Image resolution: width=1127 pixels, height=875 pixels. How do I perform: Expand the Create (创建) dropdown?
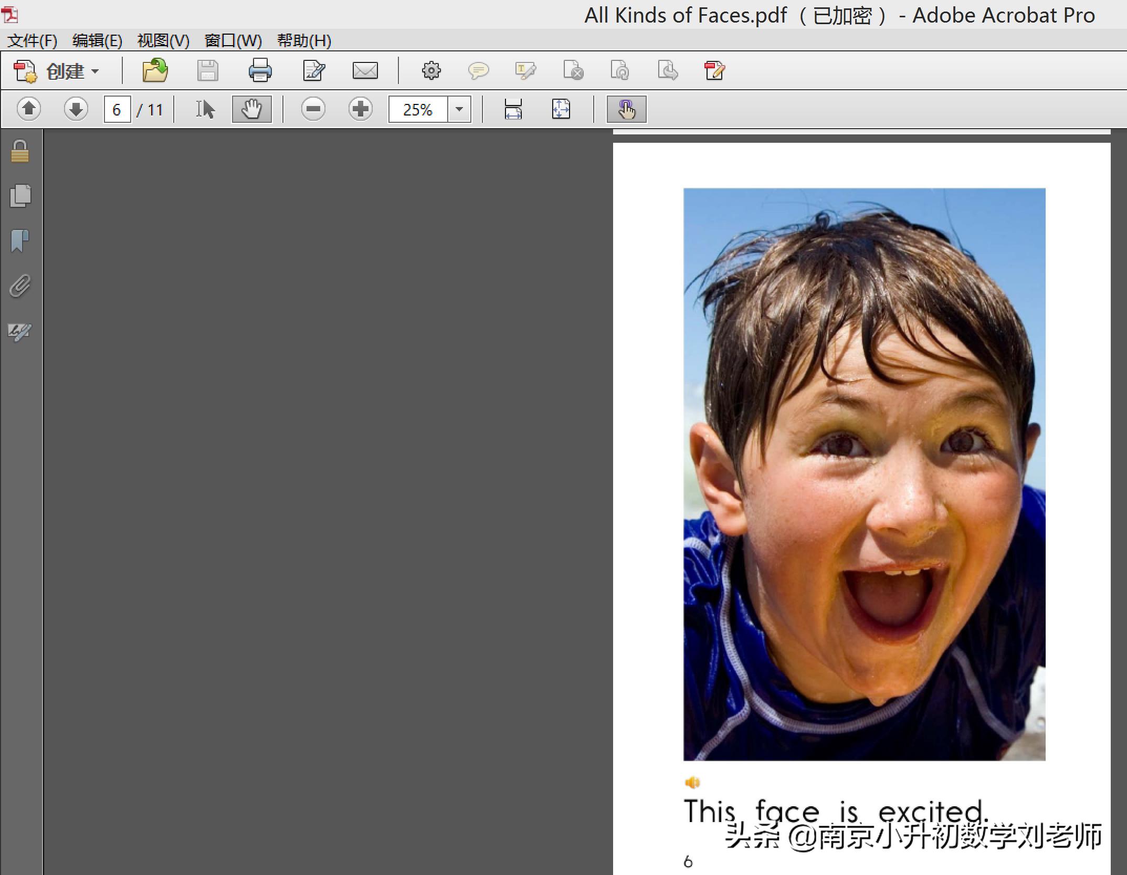point(95,71)
